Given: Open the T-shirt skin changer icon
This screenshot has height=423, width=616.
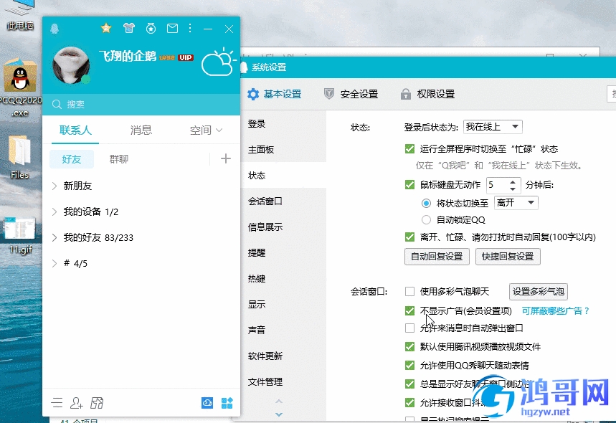Looking at the screenshot, I should 128,28.
